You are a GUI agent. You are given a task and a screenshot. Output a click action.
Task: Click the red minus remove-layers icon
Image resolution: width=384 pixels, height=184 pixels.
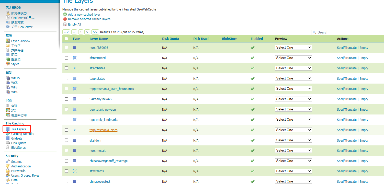tap(65, 19)
